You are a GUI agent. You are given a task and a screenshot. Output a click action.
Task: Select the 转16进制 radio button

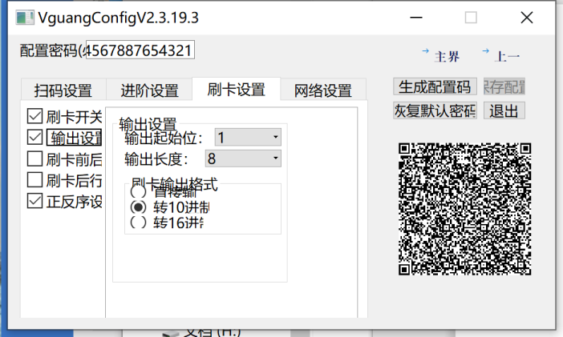138,223
